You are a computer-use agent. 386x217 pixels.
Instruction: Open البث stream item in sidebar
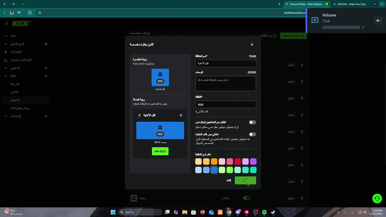(x=13, y=36)
